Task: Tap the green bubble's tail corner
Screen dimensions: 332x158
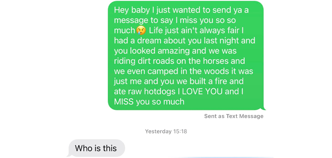Action: (x=264, y=108)
